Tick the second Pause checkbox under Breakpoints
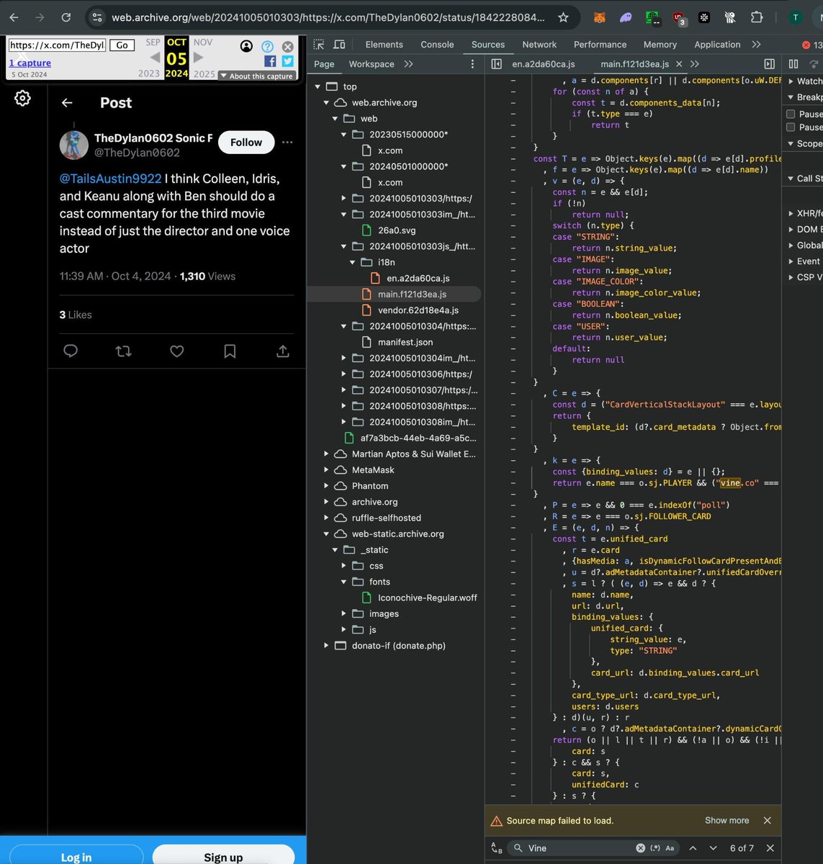823x864 pixels. click(x=791, y=127)
